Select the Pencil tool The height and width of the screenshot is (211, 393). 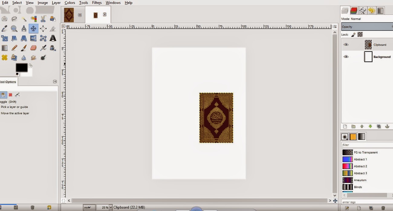(14, 48)
